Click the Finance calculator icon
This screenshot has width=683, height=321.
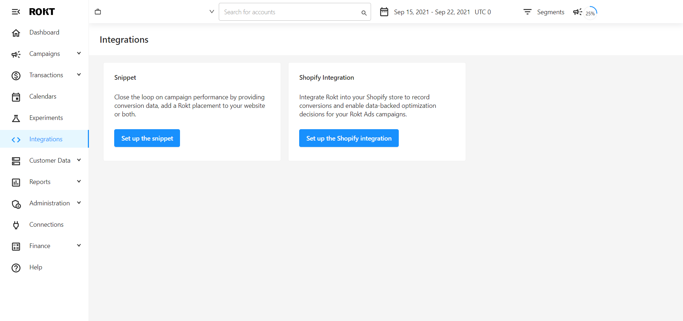pos(16,246)
